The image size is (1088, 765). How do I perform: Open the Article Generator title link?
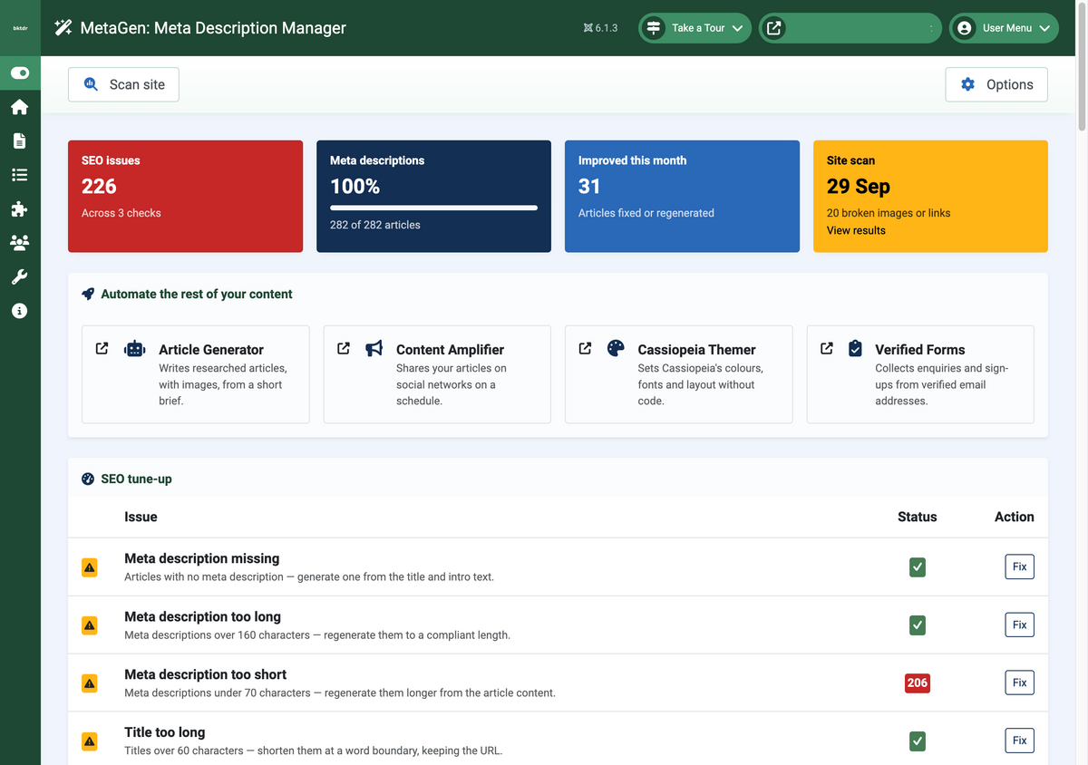(x=211, y=350)
